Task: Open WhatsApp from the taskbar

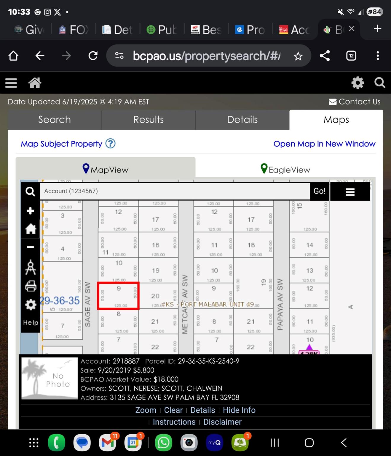Action: coord(163,443)
